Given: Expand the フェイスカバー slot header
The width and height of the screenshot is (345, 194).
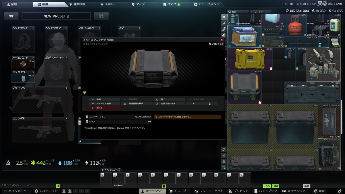Looking at the screenshot, I should coord(89,28).
